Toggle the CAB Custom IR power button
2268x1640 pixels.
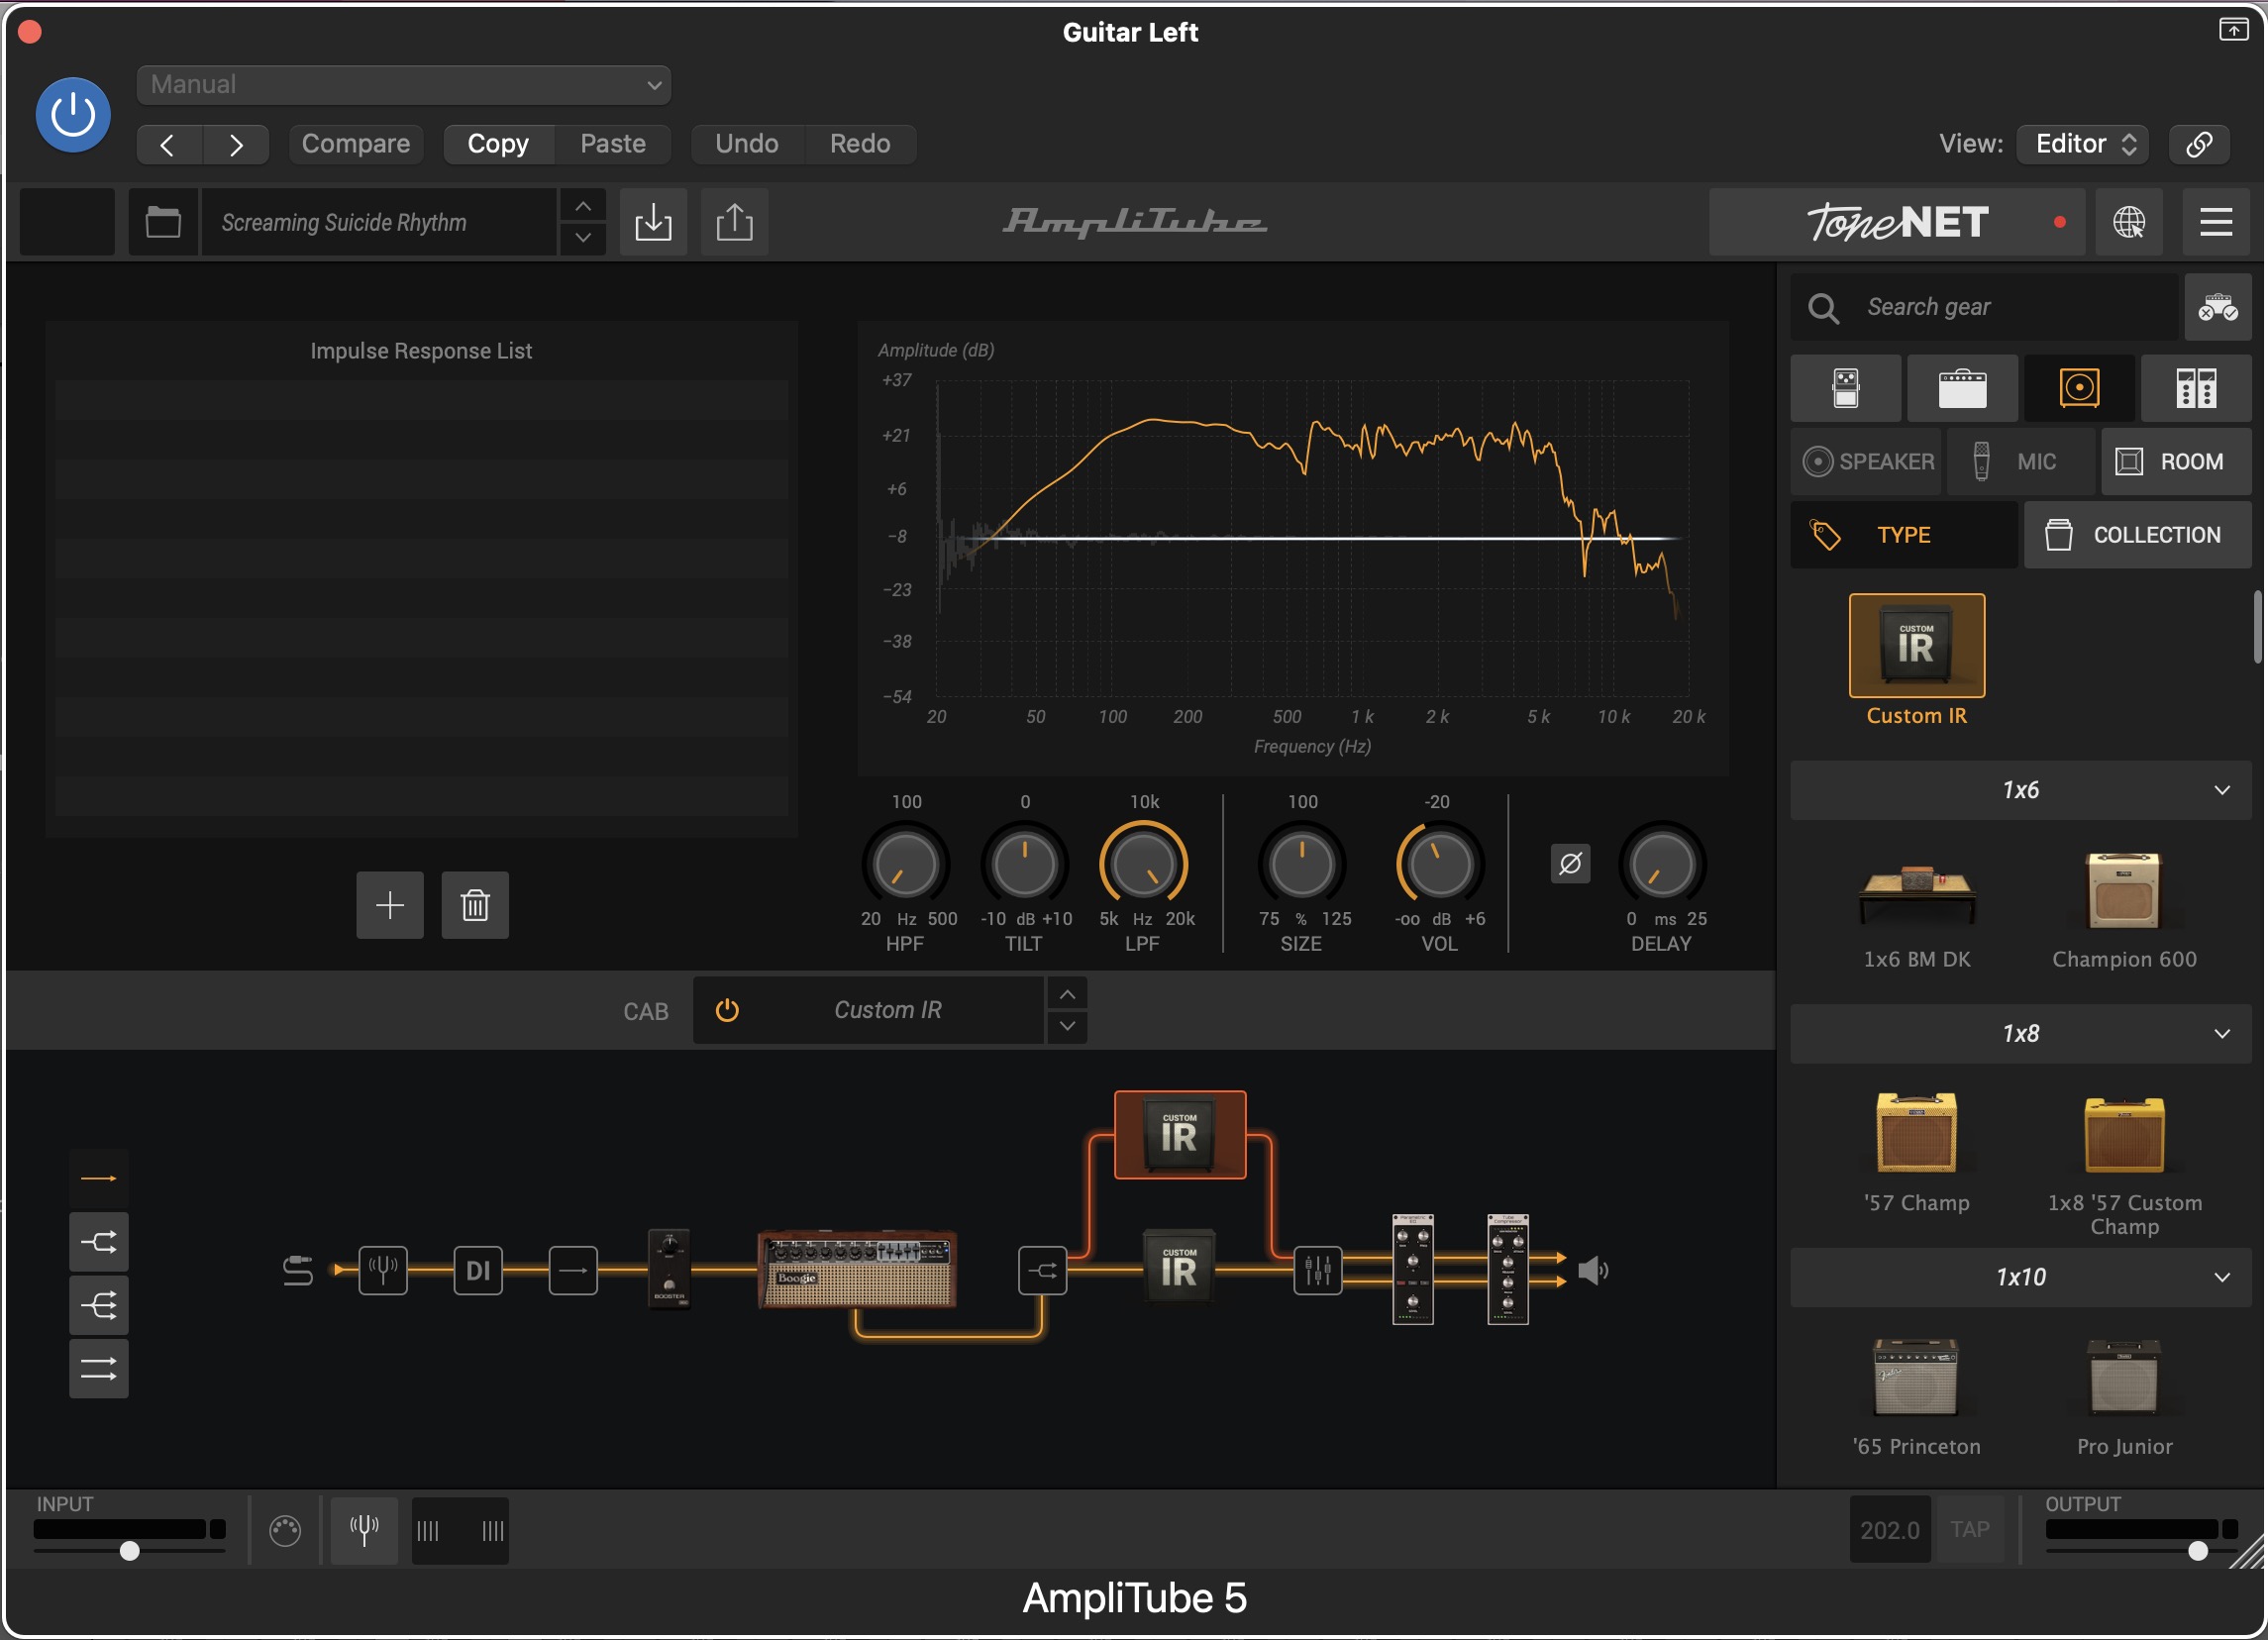(727, 1011)
